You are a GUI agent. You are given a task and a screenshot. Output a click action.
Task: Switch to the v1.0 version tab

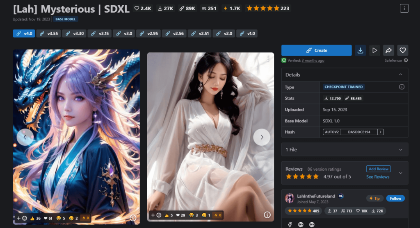coord(247,34)
